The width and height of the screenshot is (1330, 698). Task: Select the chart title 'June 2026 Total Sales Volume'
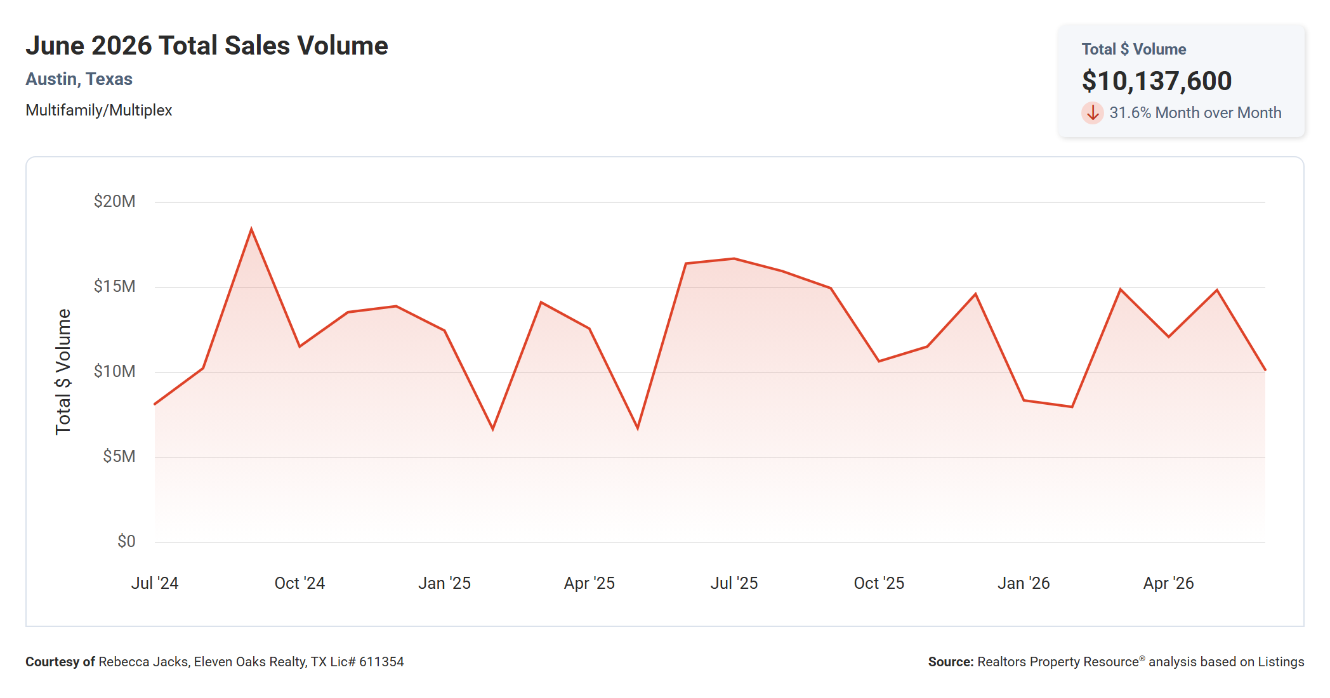[207, 46]
